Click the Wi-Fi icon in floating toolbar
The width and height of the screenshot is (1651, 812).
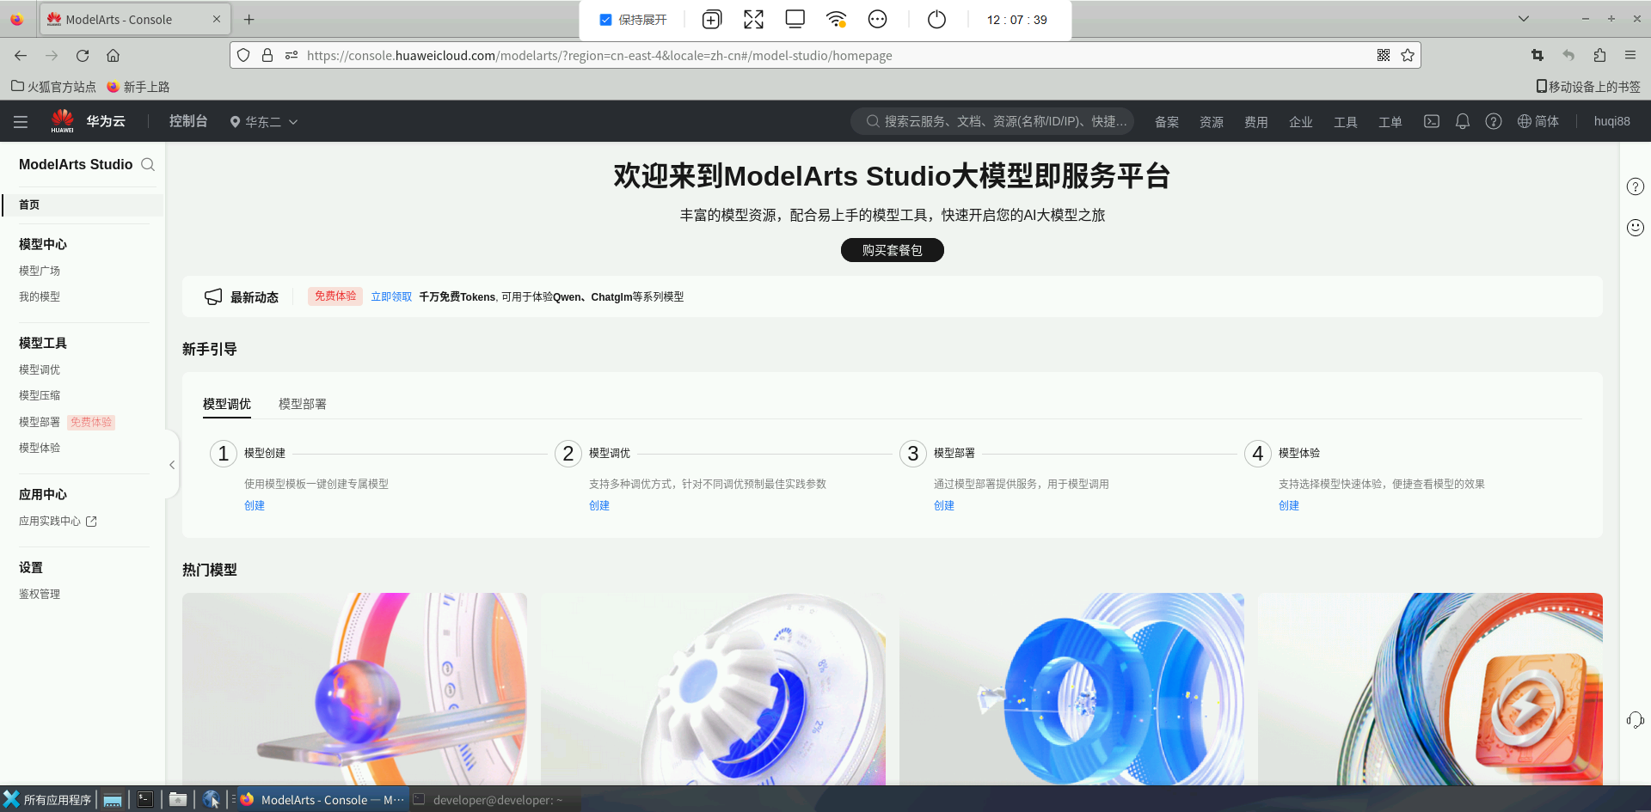pos(836,20)
